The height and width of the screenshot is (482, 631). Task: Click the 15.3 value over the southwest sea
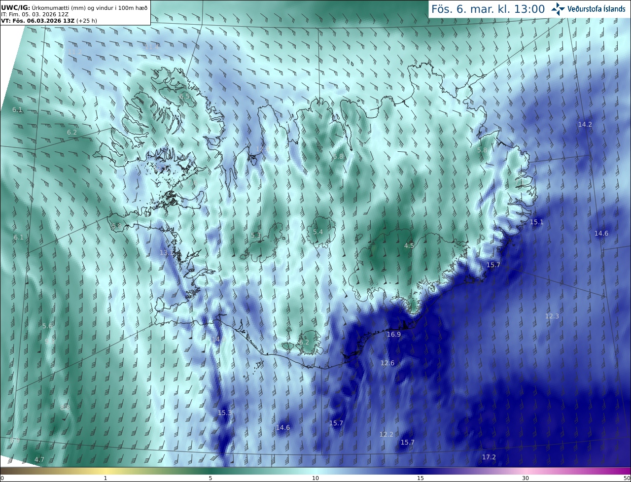tap(225, 413)
